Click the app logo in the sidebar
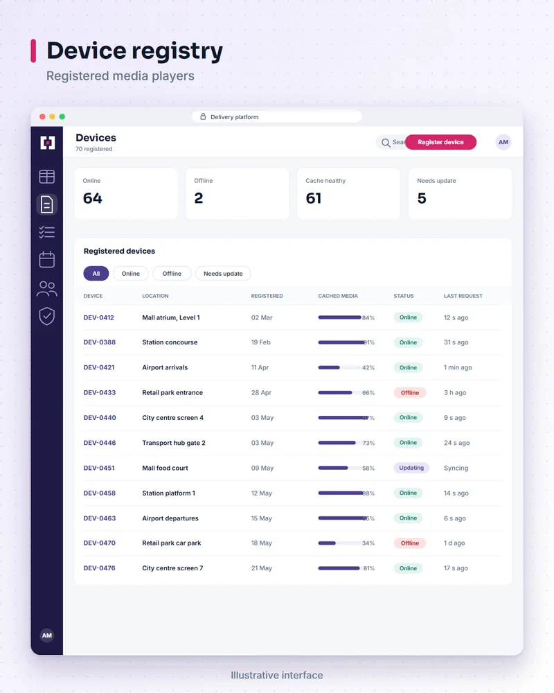This screenshot has height=693, width=554. coord(47,143)
